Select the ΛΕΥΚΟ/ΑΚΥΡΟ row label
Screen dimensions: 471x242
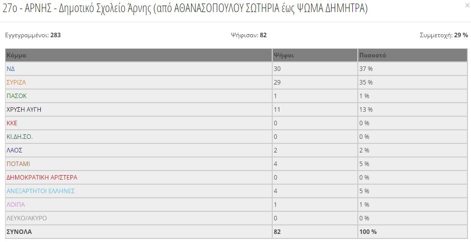pyautogui.click(x=27, y=218)
